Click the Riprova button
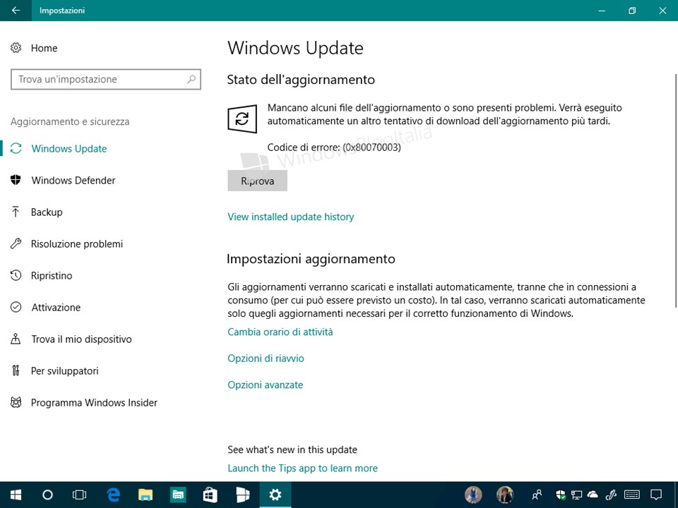This screenshot has height=508, width=678. (x=257, y=181)
